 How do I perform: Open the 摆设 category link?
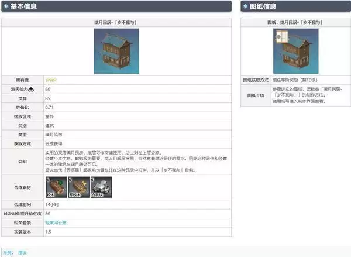click(23, 253)
